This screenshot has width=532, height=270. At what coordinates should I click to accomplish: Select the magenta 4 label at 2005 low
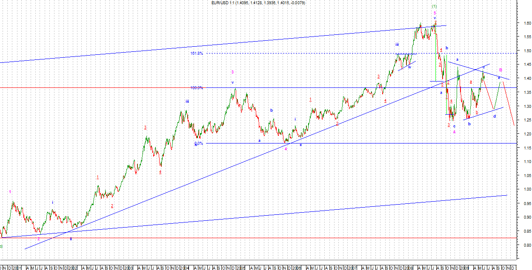coord(286,149)
